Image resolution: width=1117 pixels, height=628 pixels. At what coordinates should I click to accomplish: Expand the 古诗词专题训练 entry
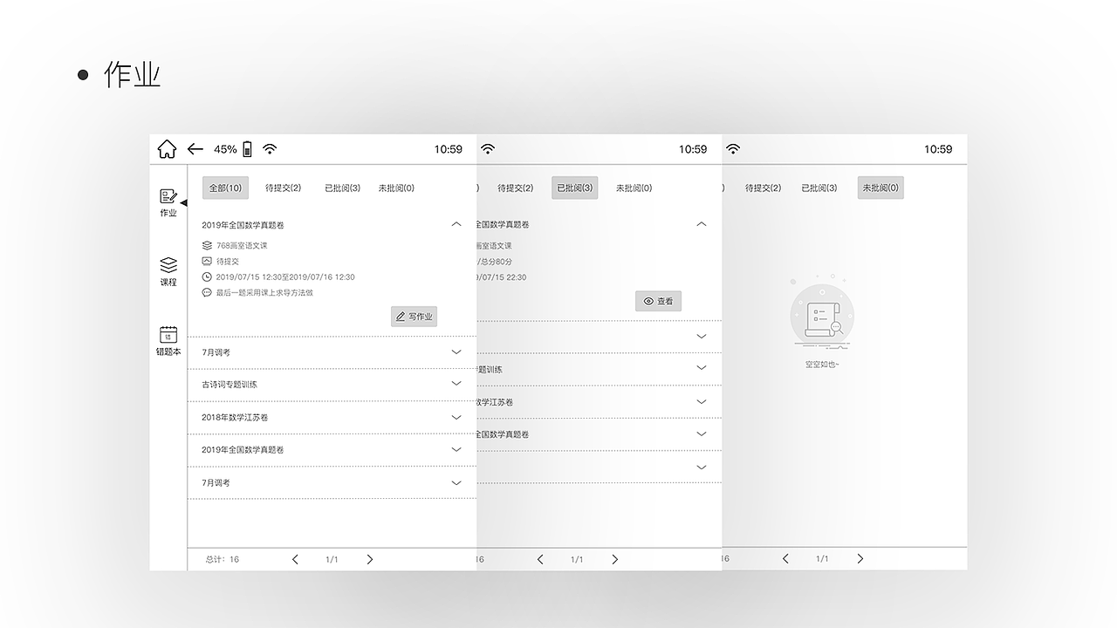(x=456, y=384)
